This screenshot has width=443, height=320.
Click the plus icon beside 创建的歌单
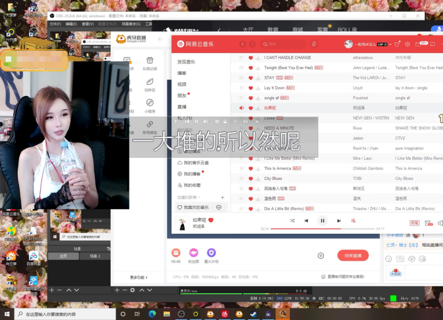[222, 197]
